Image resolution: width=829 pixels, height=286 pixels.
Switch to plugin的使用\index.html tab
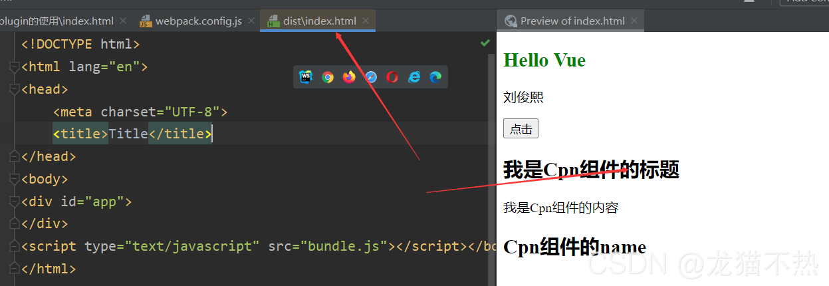pyautogui.click(x=57, y=21)
